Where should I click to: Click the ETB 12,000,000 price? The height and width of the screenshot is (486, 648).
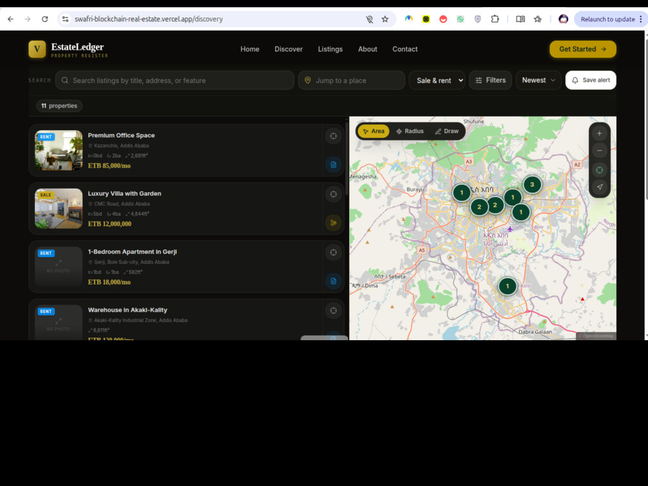110,224
